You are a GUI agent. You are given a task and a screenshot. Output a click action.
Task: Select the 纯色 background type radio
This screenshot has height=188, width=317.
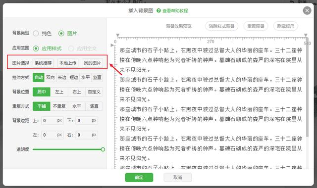tap(36, 33)
